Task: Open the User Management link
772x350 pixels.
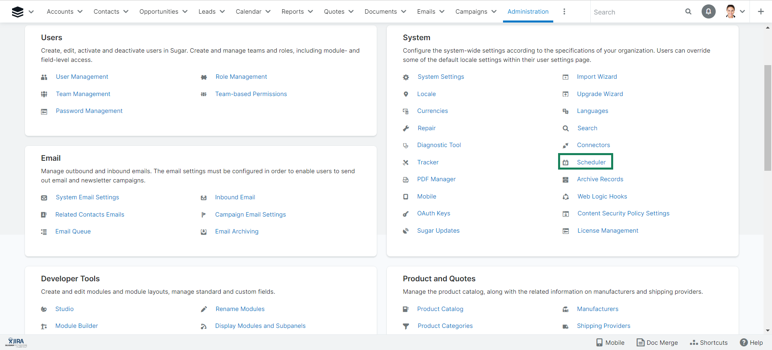Action: pyautogui.click(x=82, y=77)
